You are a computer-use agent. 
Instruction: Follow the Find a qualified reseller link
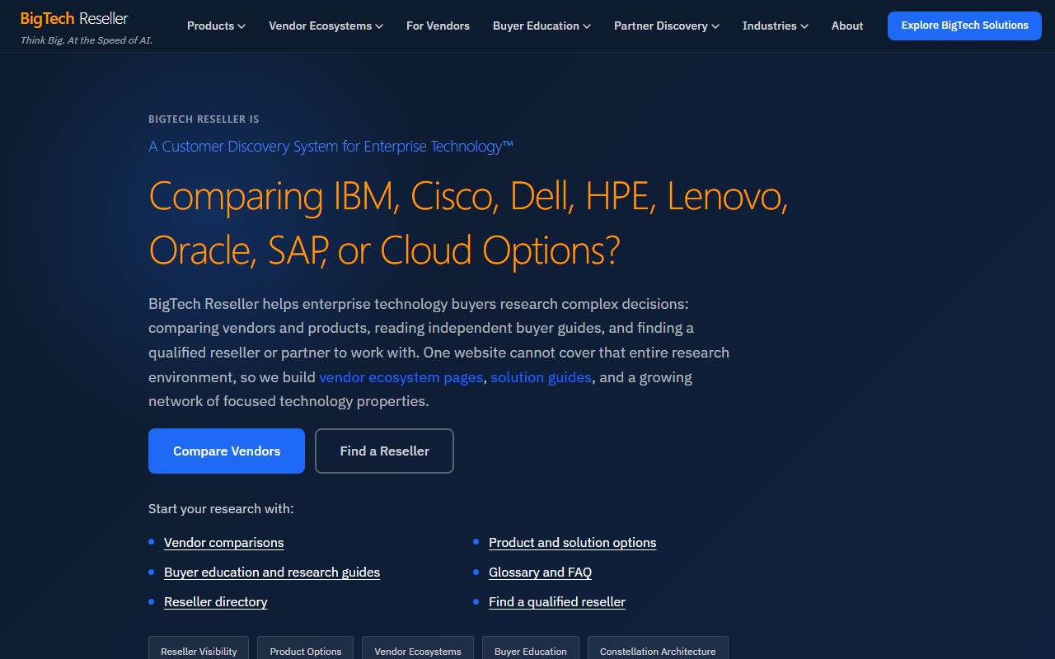[556, 602]
